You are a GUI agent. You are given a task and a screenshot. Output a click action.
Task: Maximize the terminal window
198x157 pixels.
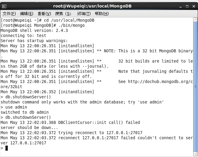pyautogui.click(x=187, y=6)
